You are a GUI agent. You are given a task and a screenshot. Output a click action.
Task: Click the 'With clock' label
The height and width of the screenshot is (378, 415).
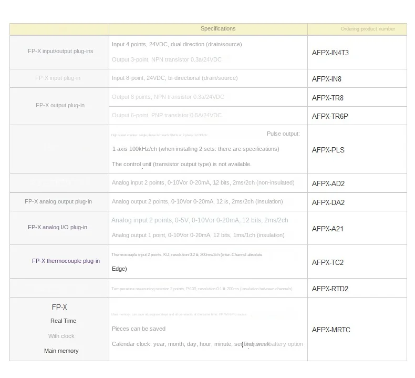pos(61,336)
